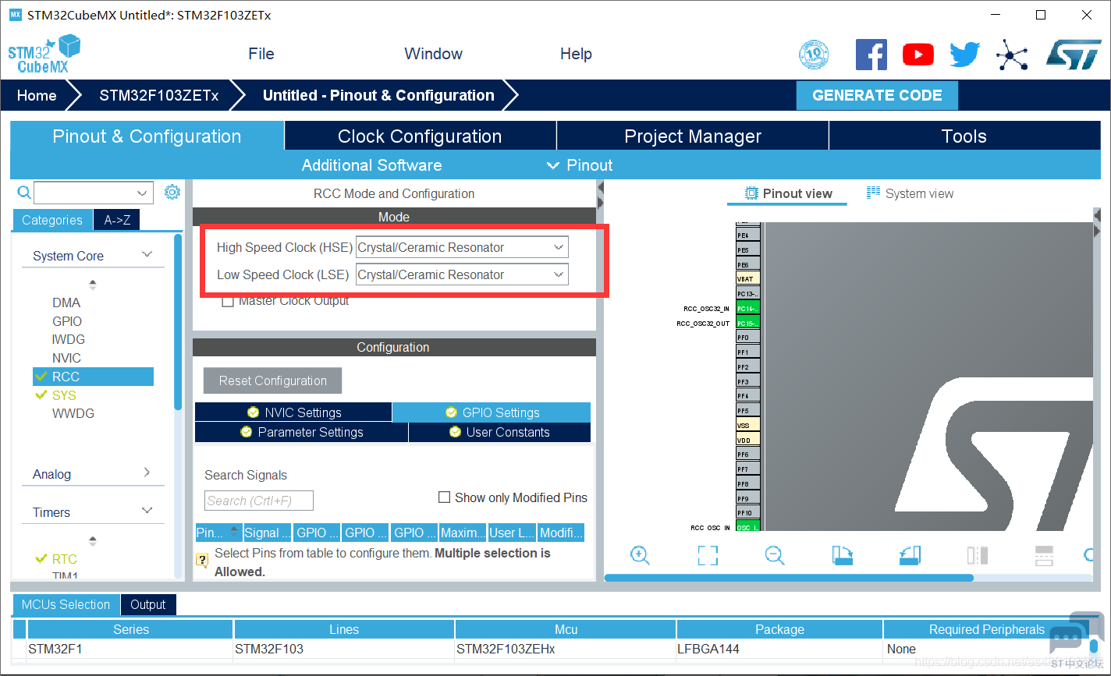Click the ST community network icon

[1012, 55]
